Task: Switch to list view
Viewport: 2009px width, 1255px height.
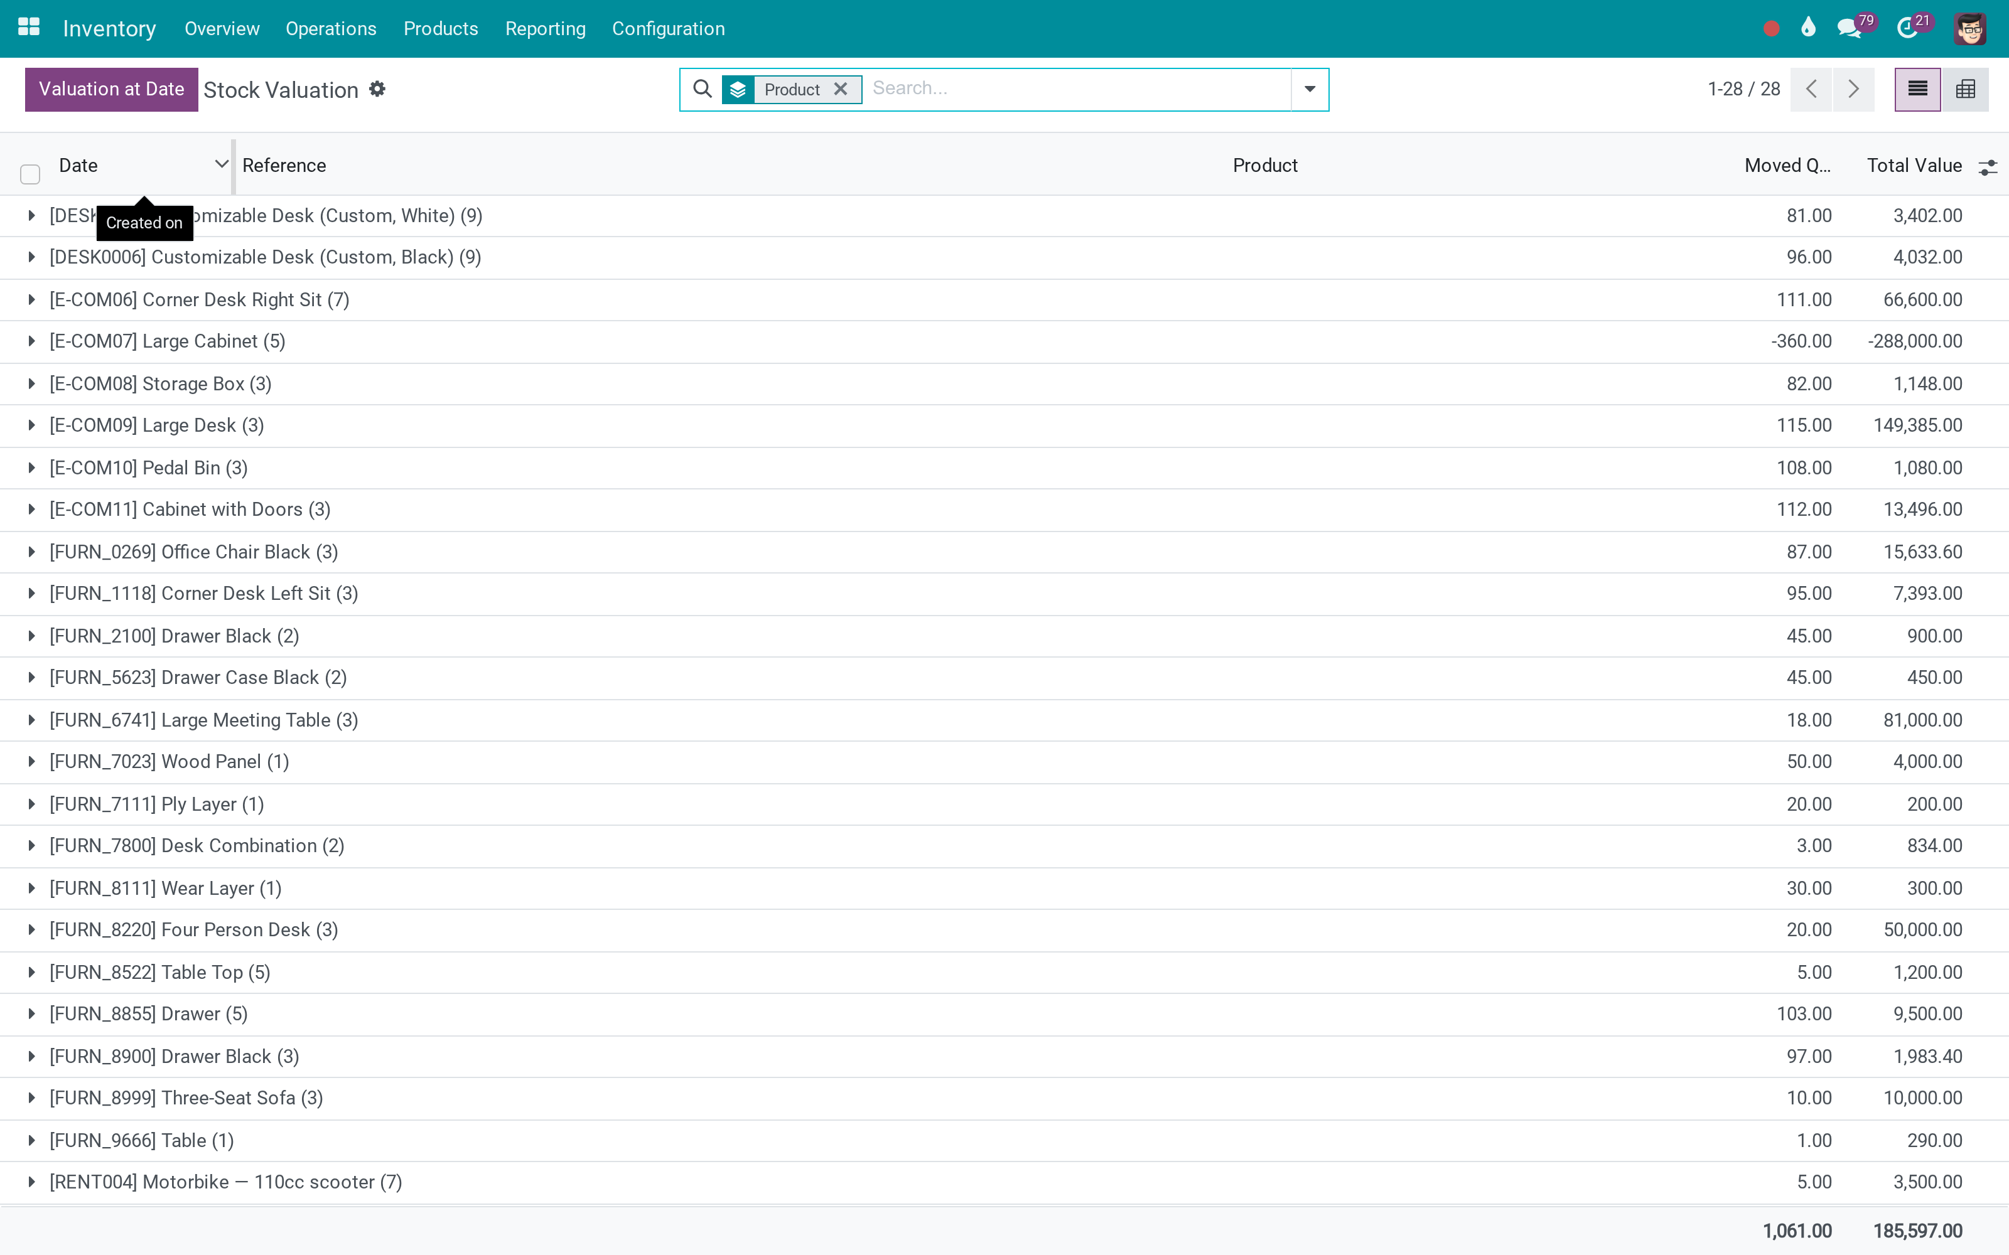Action: coord(1917,89)
